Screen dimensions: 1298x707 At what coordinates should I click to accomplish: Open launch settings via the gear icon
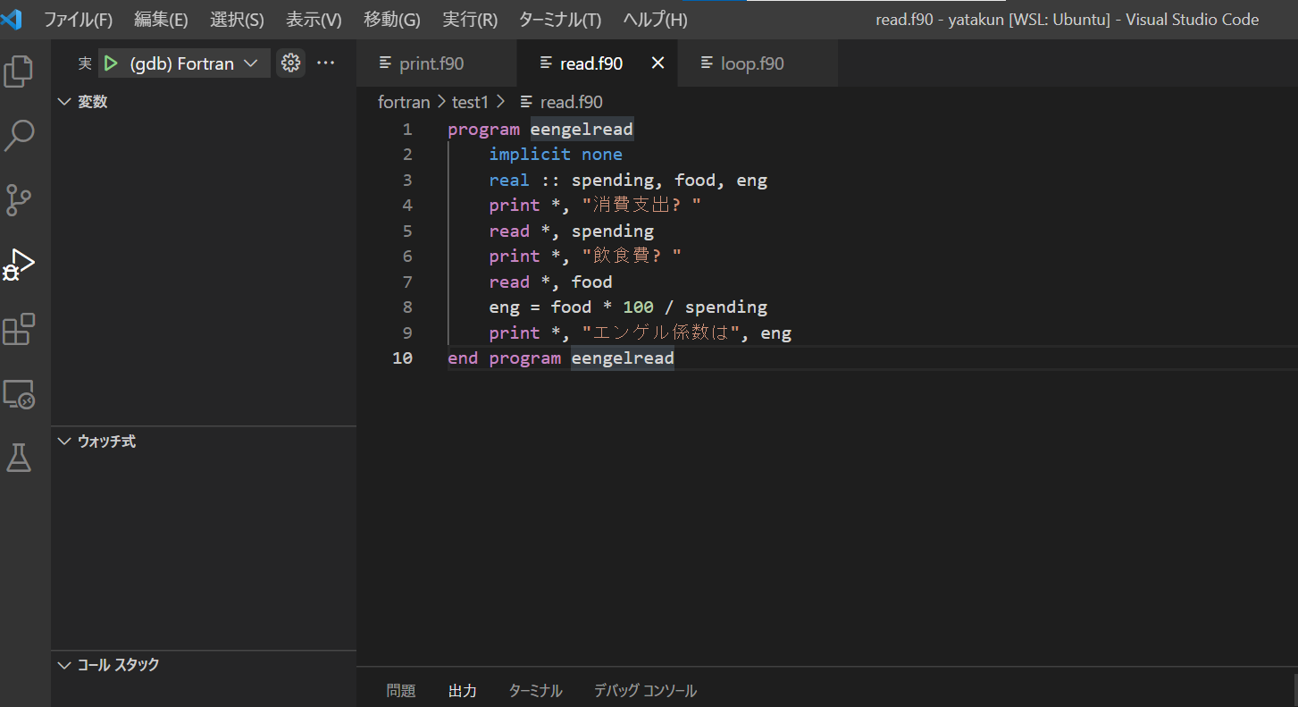pyautogui.click(x=290, y=63)
